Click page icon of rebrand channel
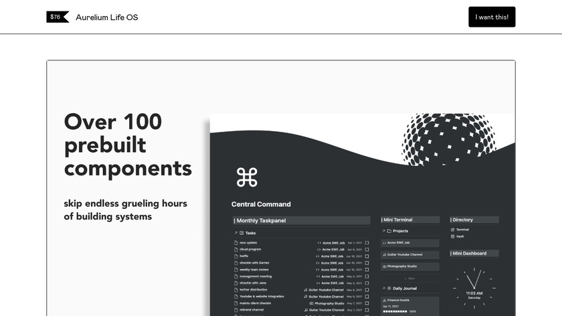 pyautogui.click(x=236, y=310)
